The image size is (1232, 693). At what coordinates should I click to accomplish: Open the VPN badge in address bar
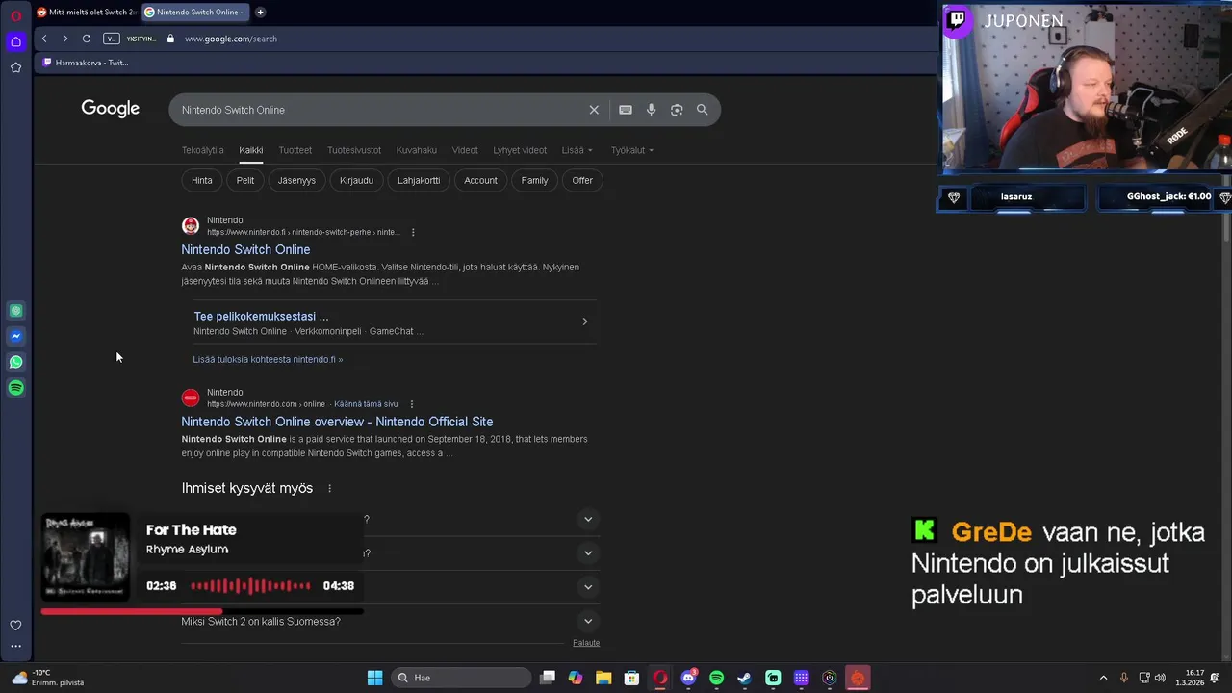pyautogui.click(x=112, y=38)
